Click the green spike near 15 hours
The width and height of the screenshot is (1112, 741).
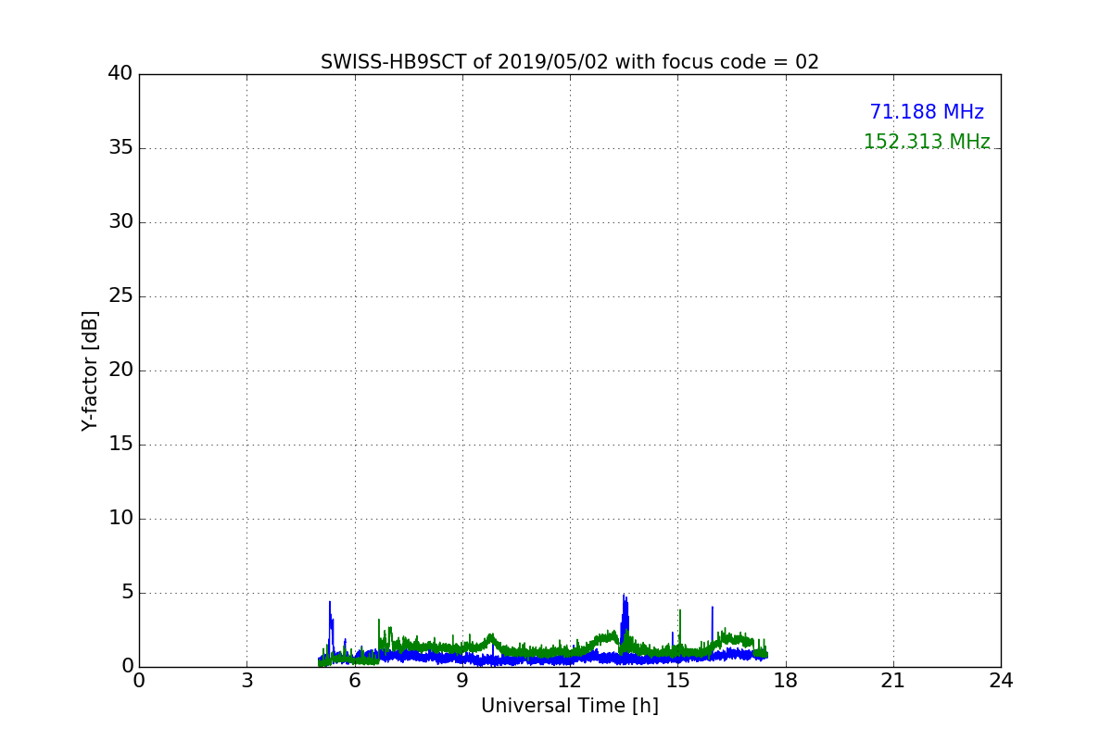coord(680,630)
